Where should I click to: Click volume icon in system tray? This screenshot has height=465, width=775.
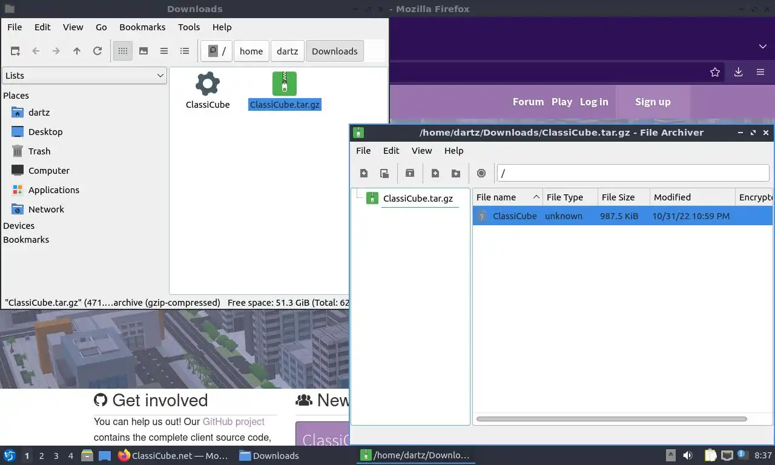coord(688,455)
